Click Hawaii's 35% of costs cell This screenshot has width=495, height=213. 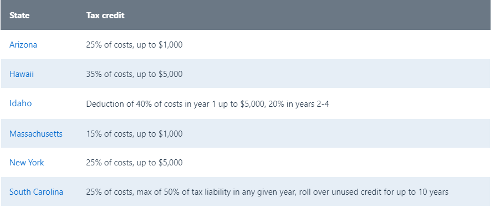[x=134, y=74]
